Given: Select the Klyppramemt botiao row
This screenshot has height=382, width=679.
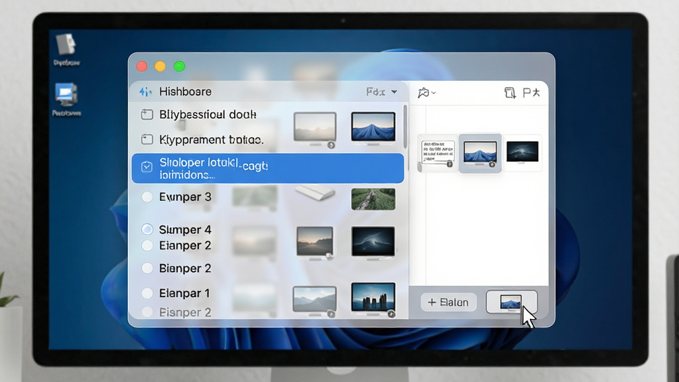Looking at the screenshot, I should pos(268,139).
